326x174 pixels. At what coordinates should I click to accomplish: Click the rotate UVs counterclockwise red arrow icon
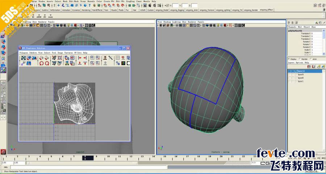coord(41,63)
